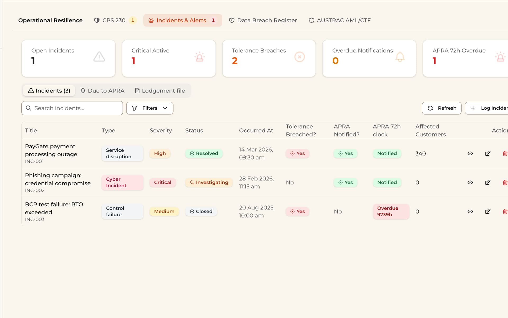Edit incident INC-002

pyautogui.click(x=488, y=182)
